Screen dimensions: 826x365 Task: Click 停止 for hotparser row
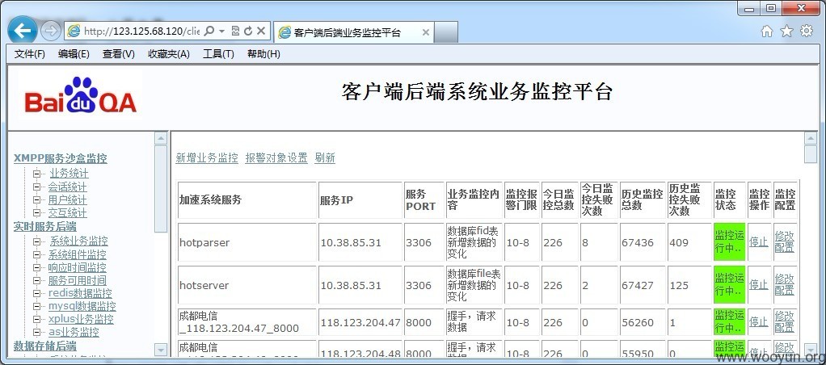click(x=759, y=241)
